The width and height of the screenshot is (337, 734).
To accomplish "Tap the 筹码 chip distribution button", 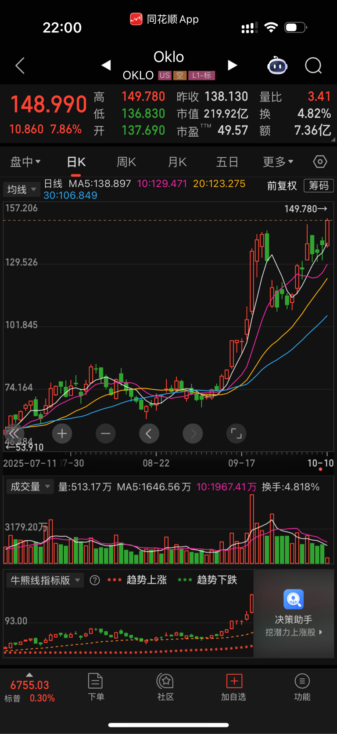I will click(x=319, y=185).
